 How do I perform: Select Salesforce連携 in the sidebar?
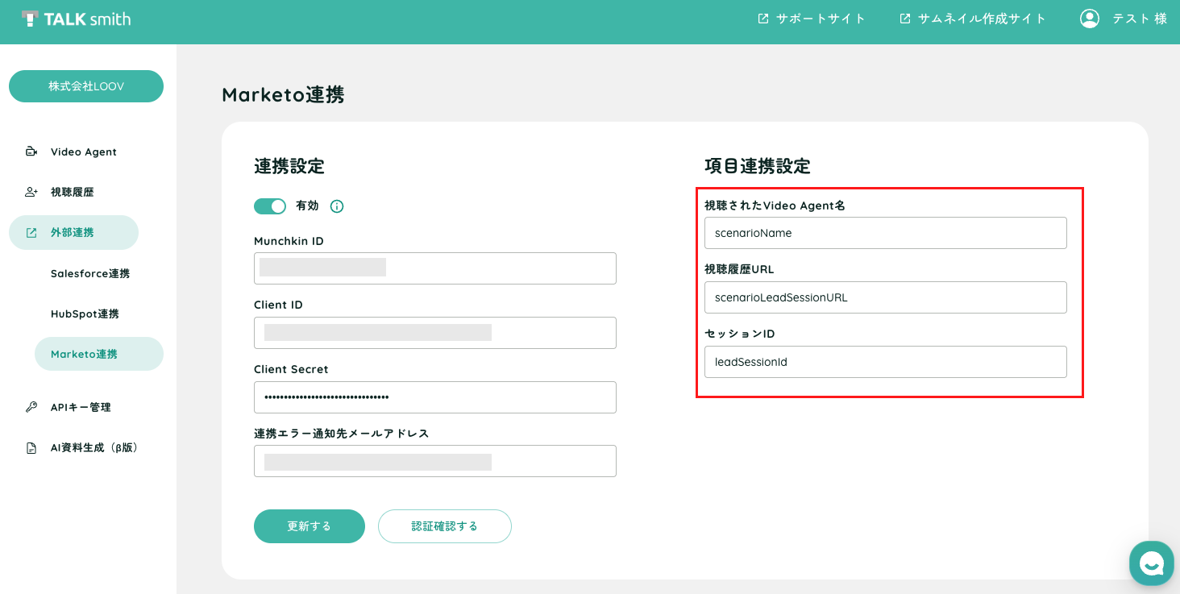click(x=90, y=273)
